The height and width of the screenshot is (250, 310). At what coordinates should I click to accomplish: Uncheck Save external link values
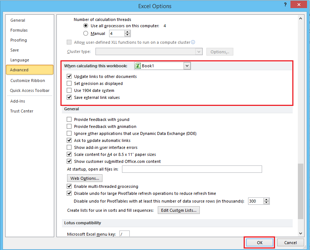pos(69,97)
